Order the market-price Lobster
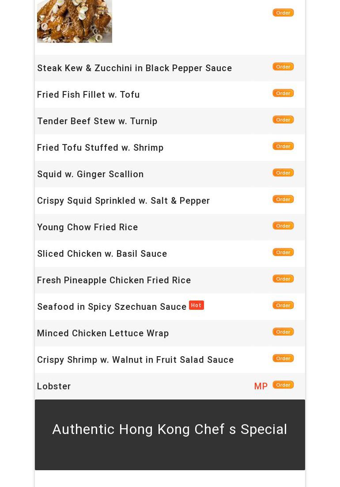The width and height of the screenshot is (340, 487). (283, 385)
